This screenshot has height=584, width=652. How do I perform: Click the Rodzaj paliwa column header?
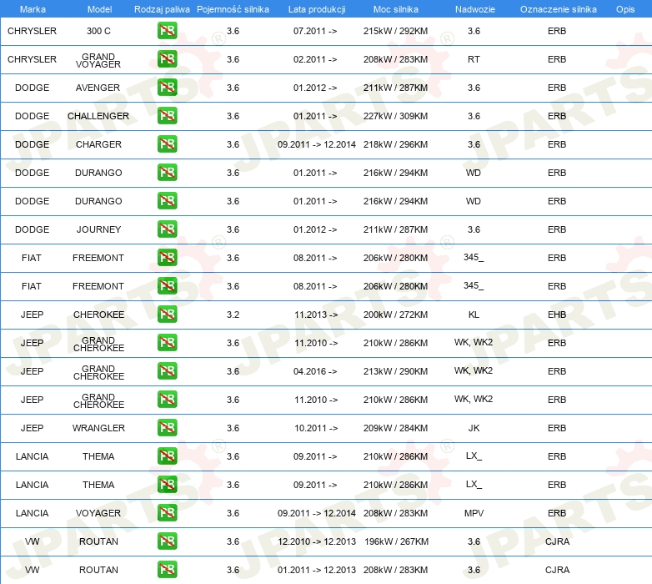coord(162,9)
